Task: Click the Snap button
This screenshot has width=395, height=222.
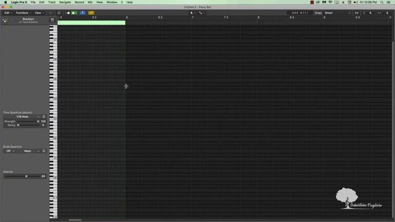Action: (x=318, y=13)
